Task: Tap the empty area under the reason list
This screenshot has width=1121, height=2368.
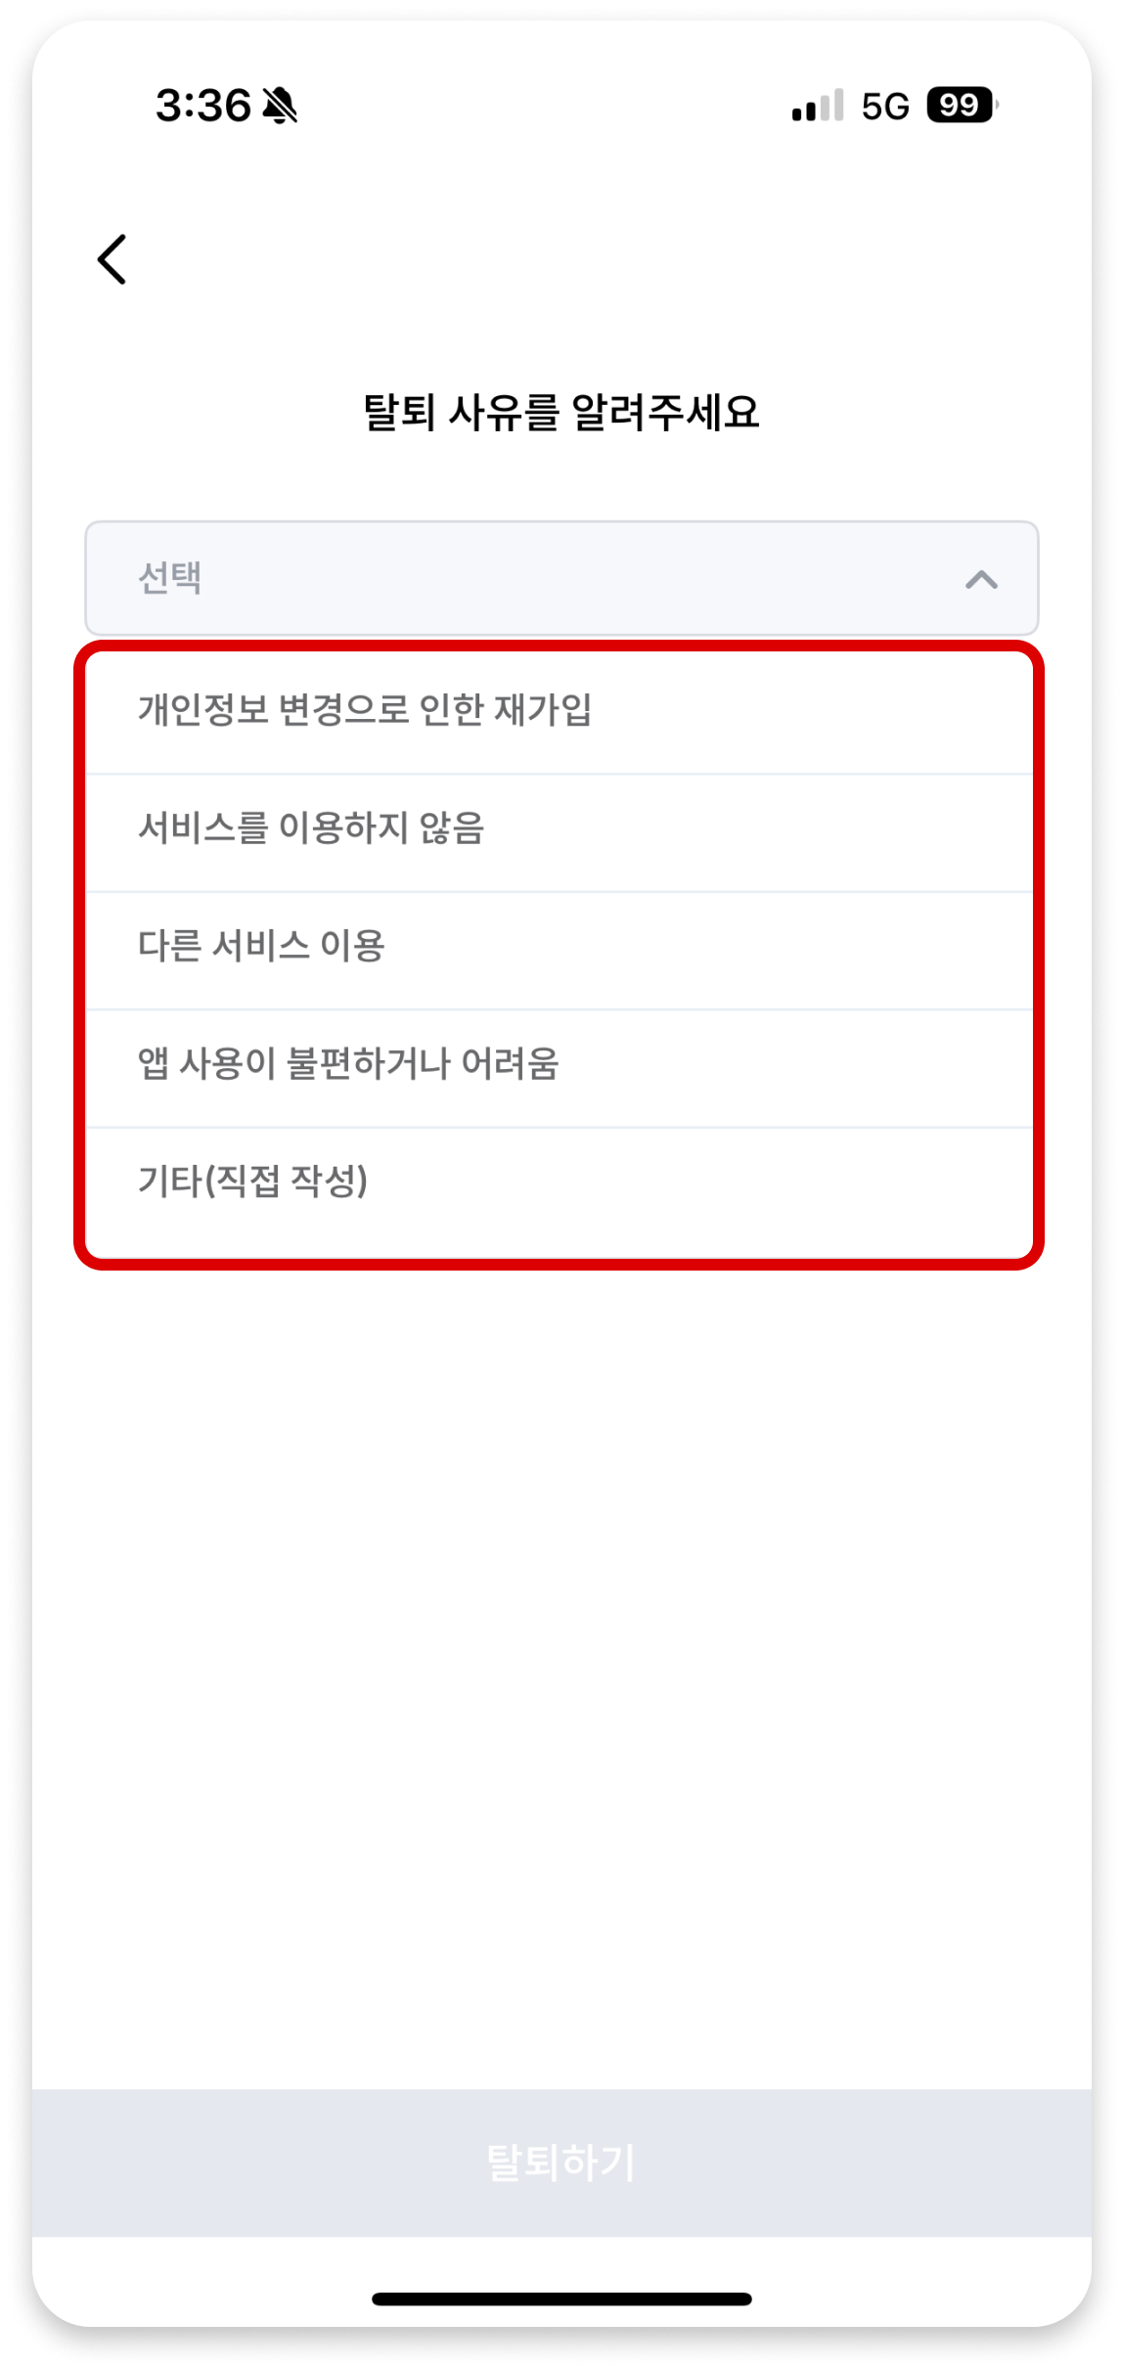Action: (x=561, y=1673)
